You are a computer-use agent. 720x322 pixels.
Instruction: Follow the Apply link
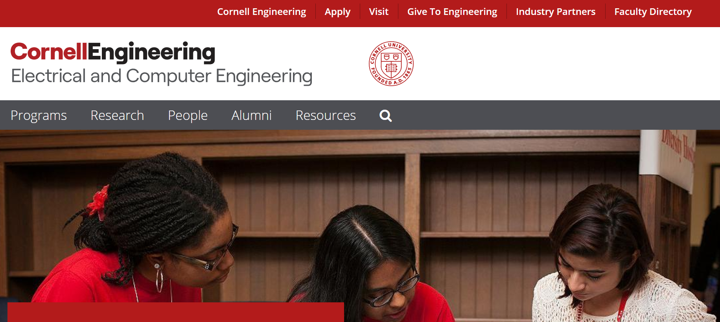[x=337, y=12]
